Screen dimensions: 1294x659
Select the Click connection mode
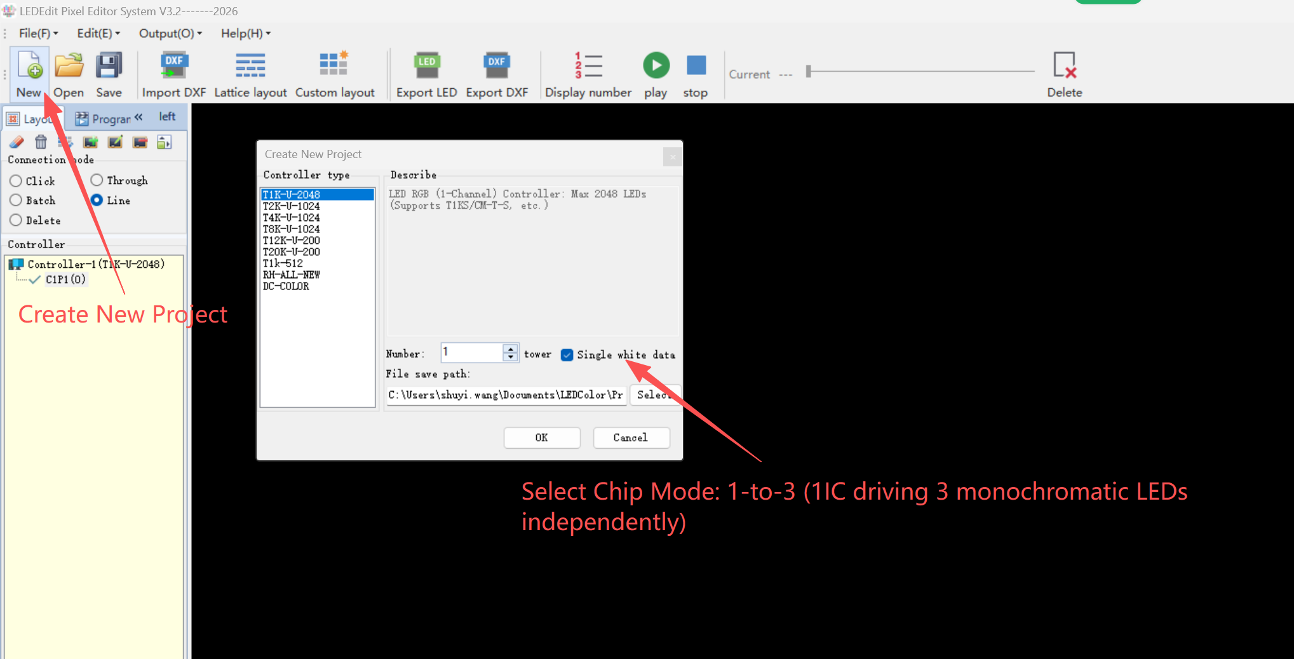point(17,181)
